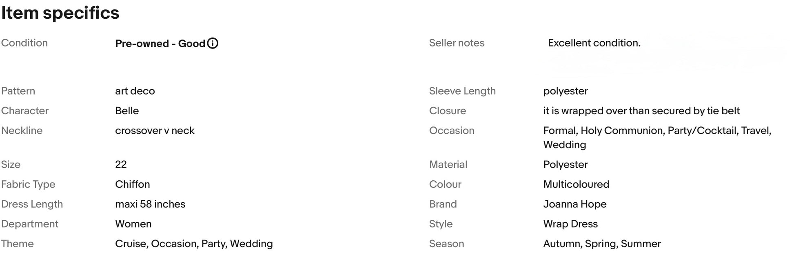Click the crossover v neck text
This screenshot has width=794, height=268.
click(155, 131)
